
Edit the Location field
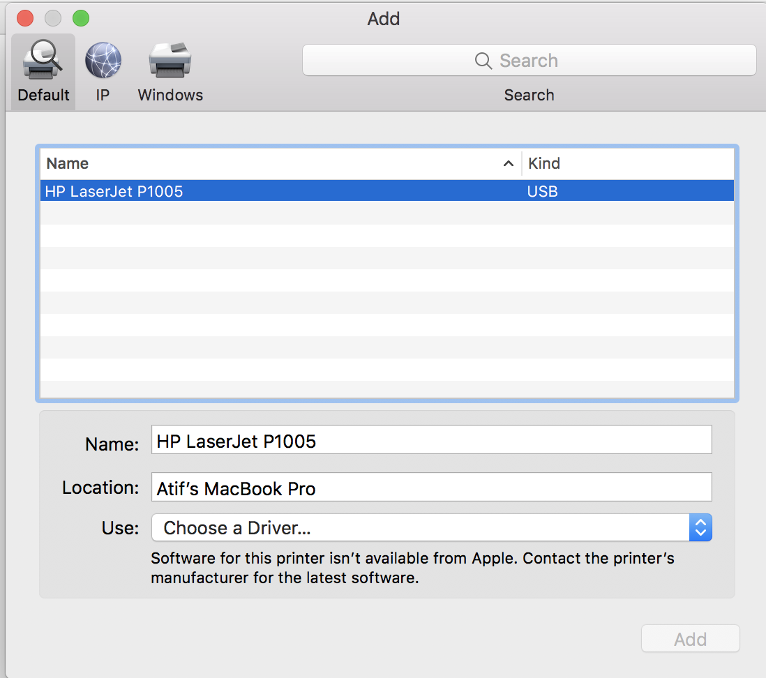[x=431, y=487]
